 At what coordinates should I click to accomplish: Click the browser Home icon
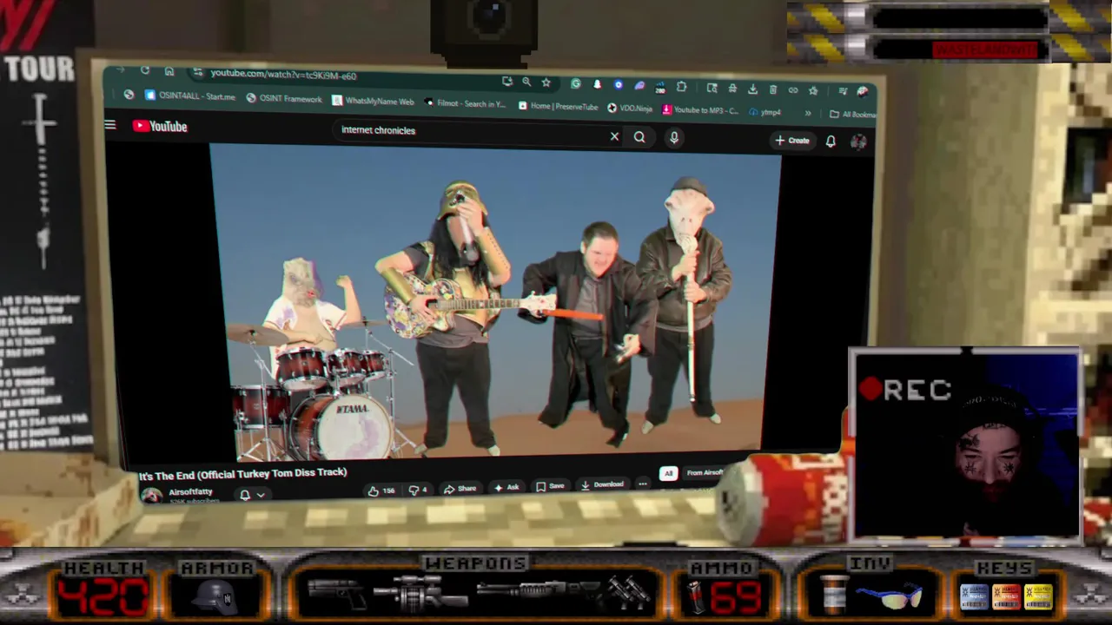coord(169,72)
